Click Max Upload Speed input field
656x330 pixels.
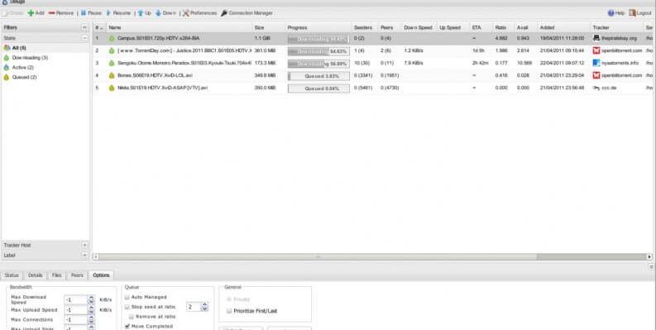coord(76,310)
